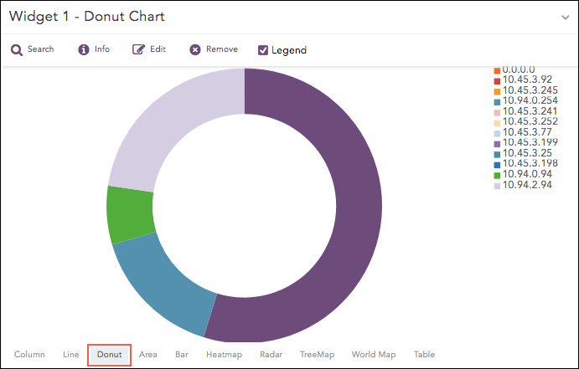Click the 10.94.2.94 legend color swatch
579x369 pixels.
coord(497,187)
